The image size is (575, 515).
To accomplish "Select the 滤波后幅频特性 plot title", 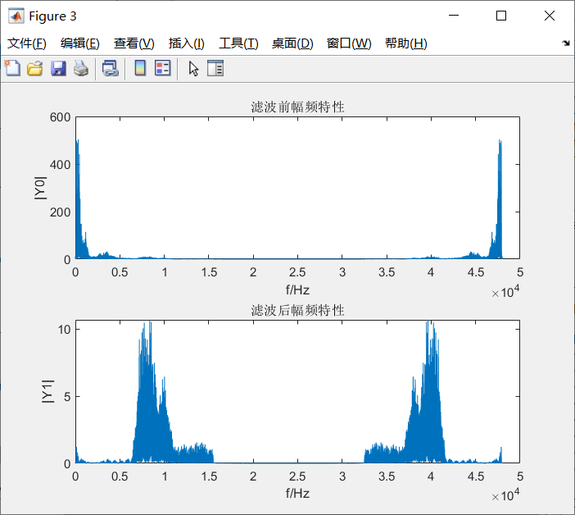I will point(297,310).
